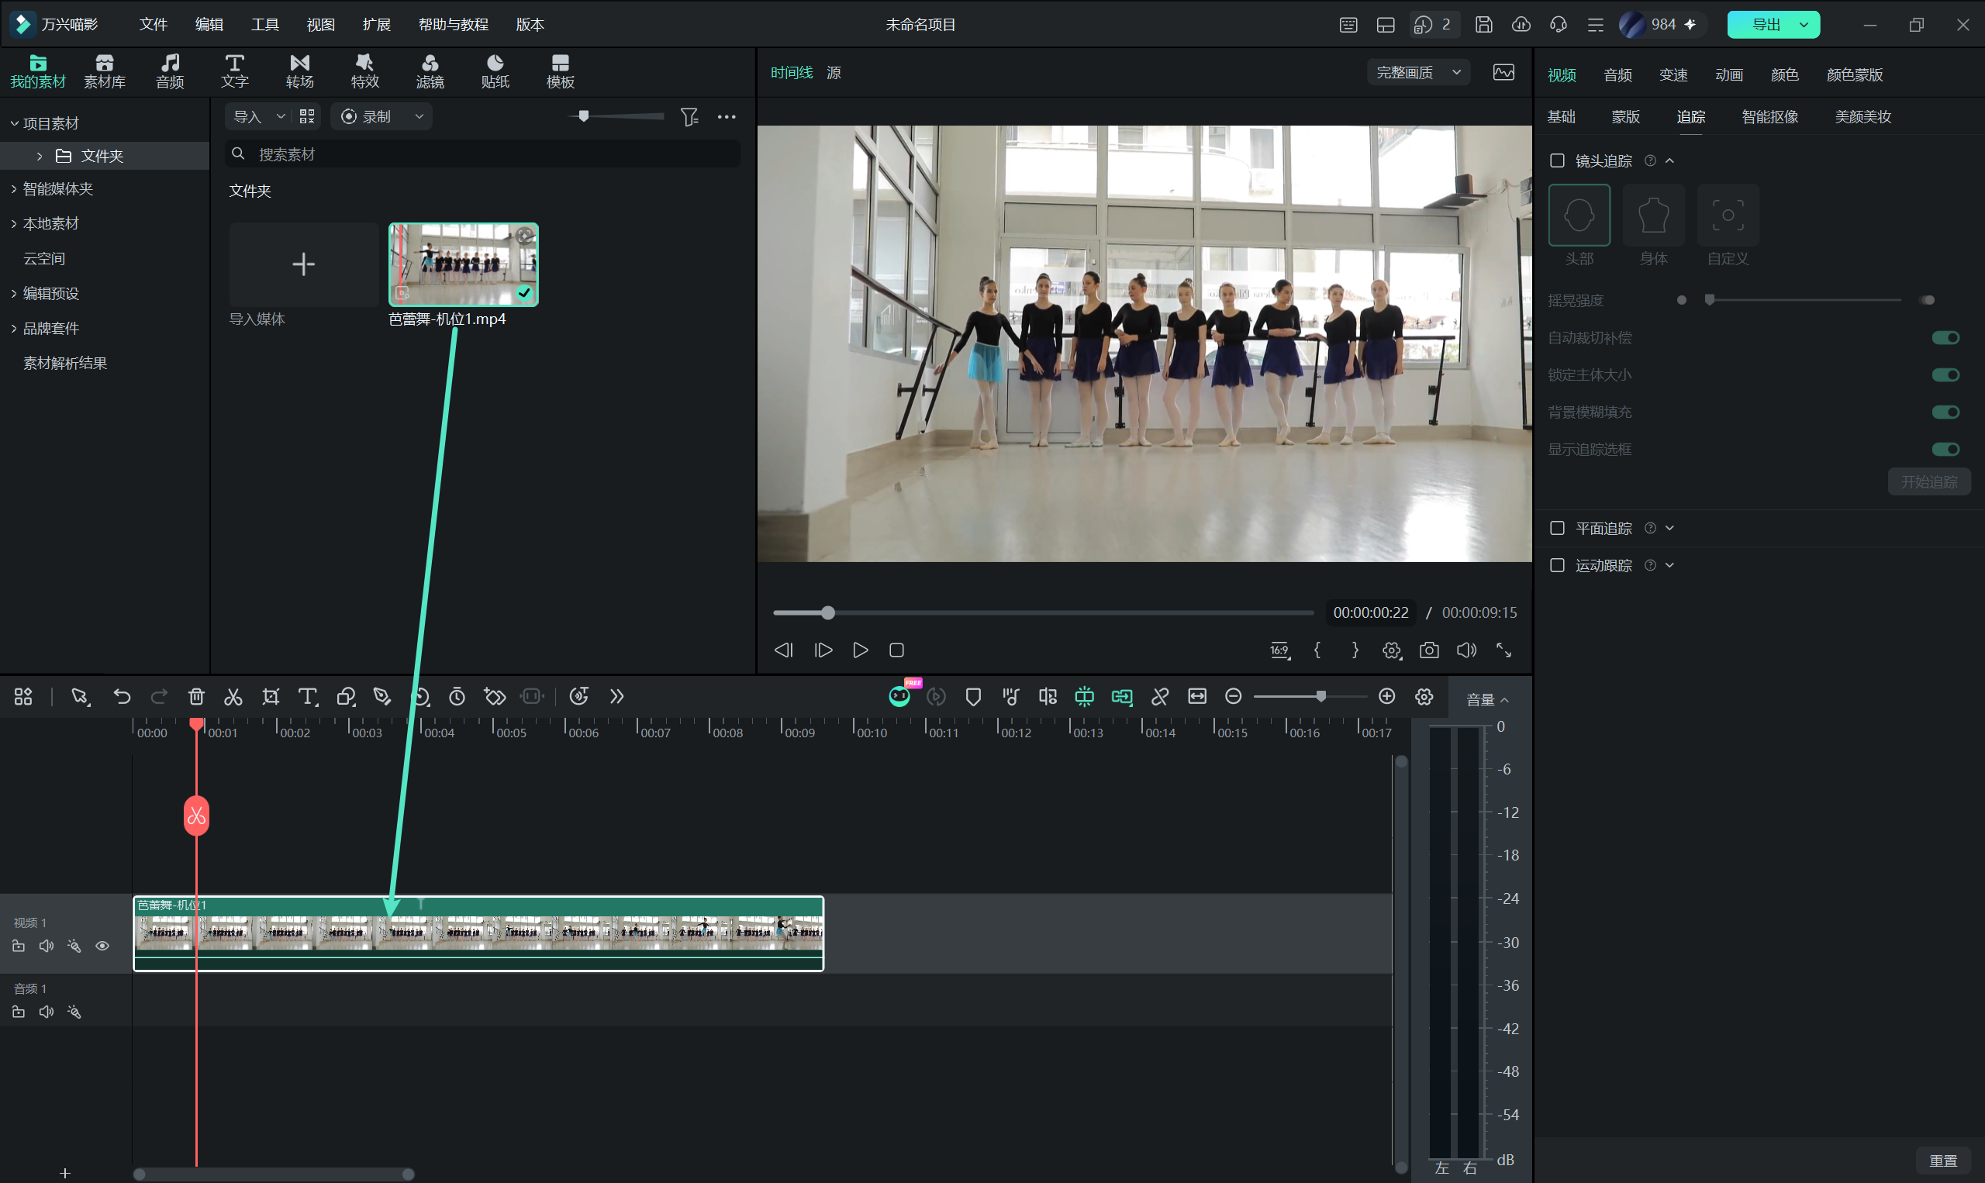Expand the 平面追踪 section chevron
The width and height of the screenshot is (1985, 1183).
click(1669, 529)
